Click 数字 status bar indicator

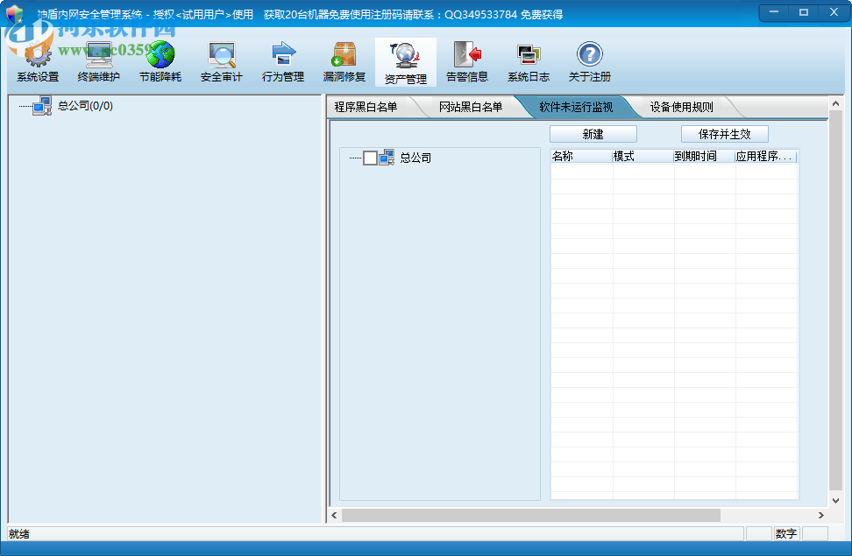pos(785,534)
